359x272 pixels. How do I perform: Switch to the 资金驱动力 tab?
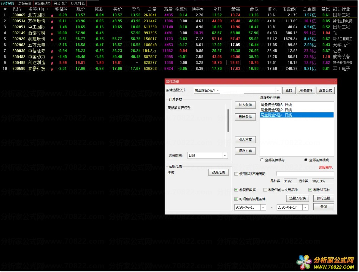click(x=42, y=3)
